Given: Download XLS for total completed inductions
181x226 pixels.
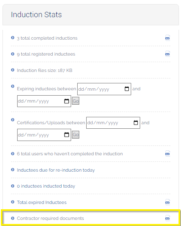Looking at the screenshot, I should (168, 38).
